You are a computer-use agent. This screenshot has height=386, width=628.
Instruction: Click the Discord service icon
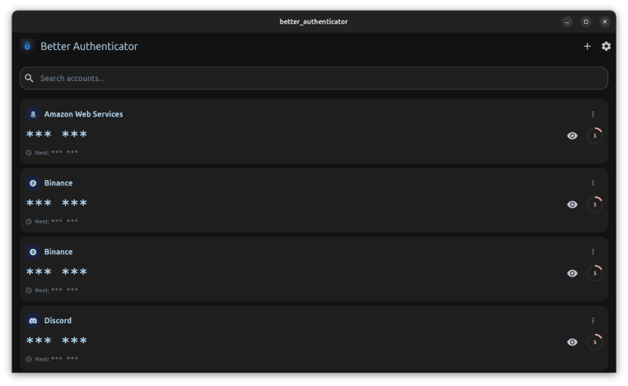[33, 321]
